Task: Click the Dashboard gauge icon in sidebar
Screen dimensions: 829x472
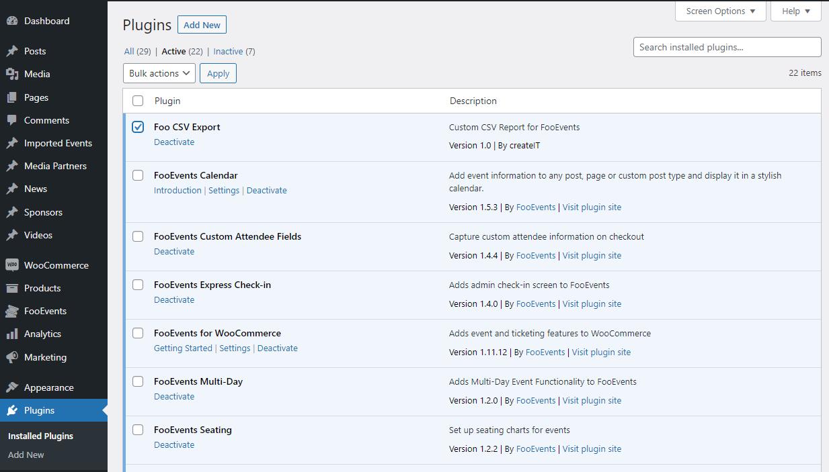Action: 11,21
